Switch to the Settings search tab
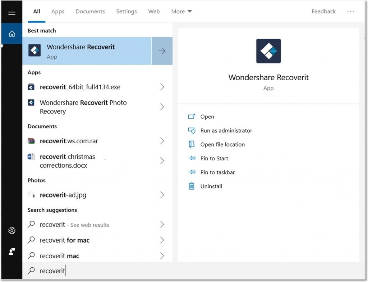Screen dimensions: 368x282 [x=126, y=11]
